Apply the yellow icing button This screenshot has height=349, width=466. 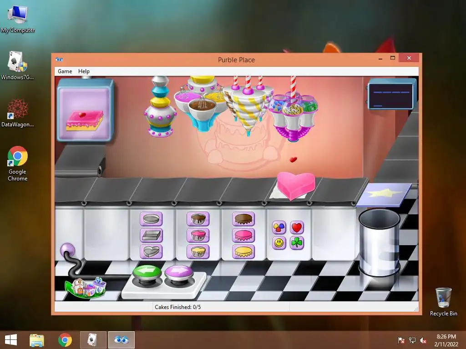coord(243,252)
